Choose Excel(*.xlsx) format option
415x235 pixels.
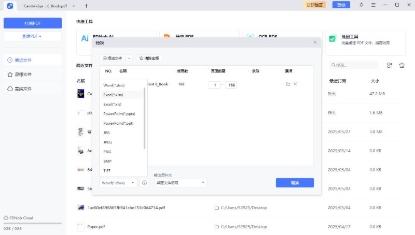click(x=122, y=95)
